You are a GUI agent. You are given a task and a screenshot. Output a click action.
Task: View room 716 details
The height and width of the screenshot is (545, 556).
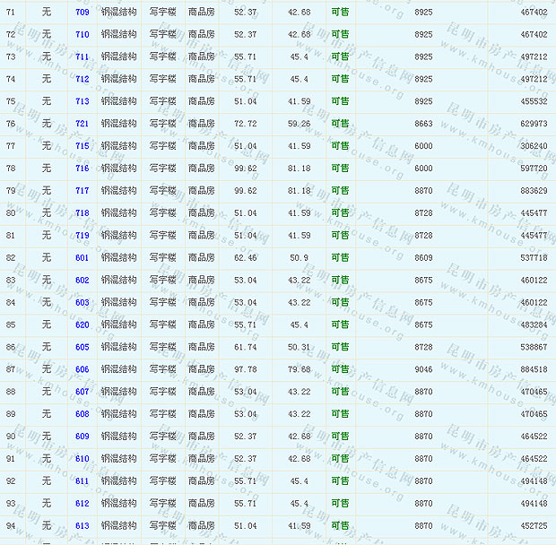(x=82, y=169)
